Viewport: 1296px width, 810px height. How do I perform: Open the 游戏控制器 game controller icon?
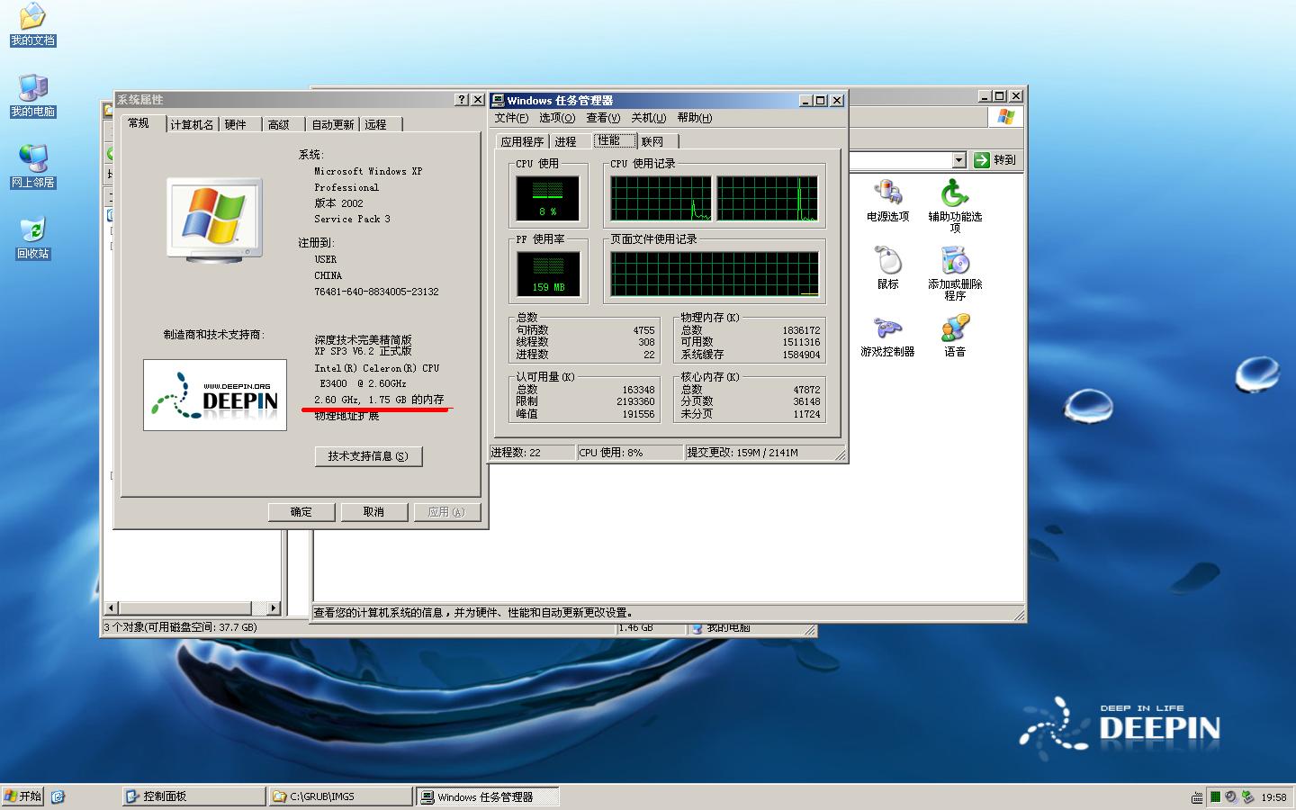(887, 335)
